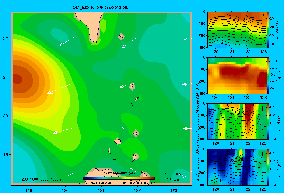Viewport: 284px width, 193px height.
Task: Click the east endpoint of the transect line
Action: (x=181, y=116)
